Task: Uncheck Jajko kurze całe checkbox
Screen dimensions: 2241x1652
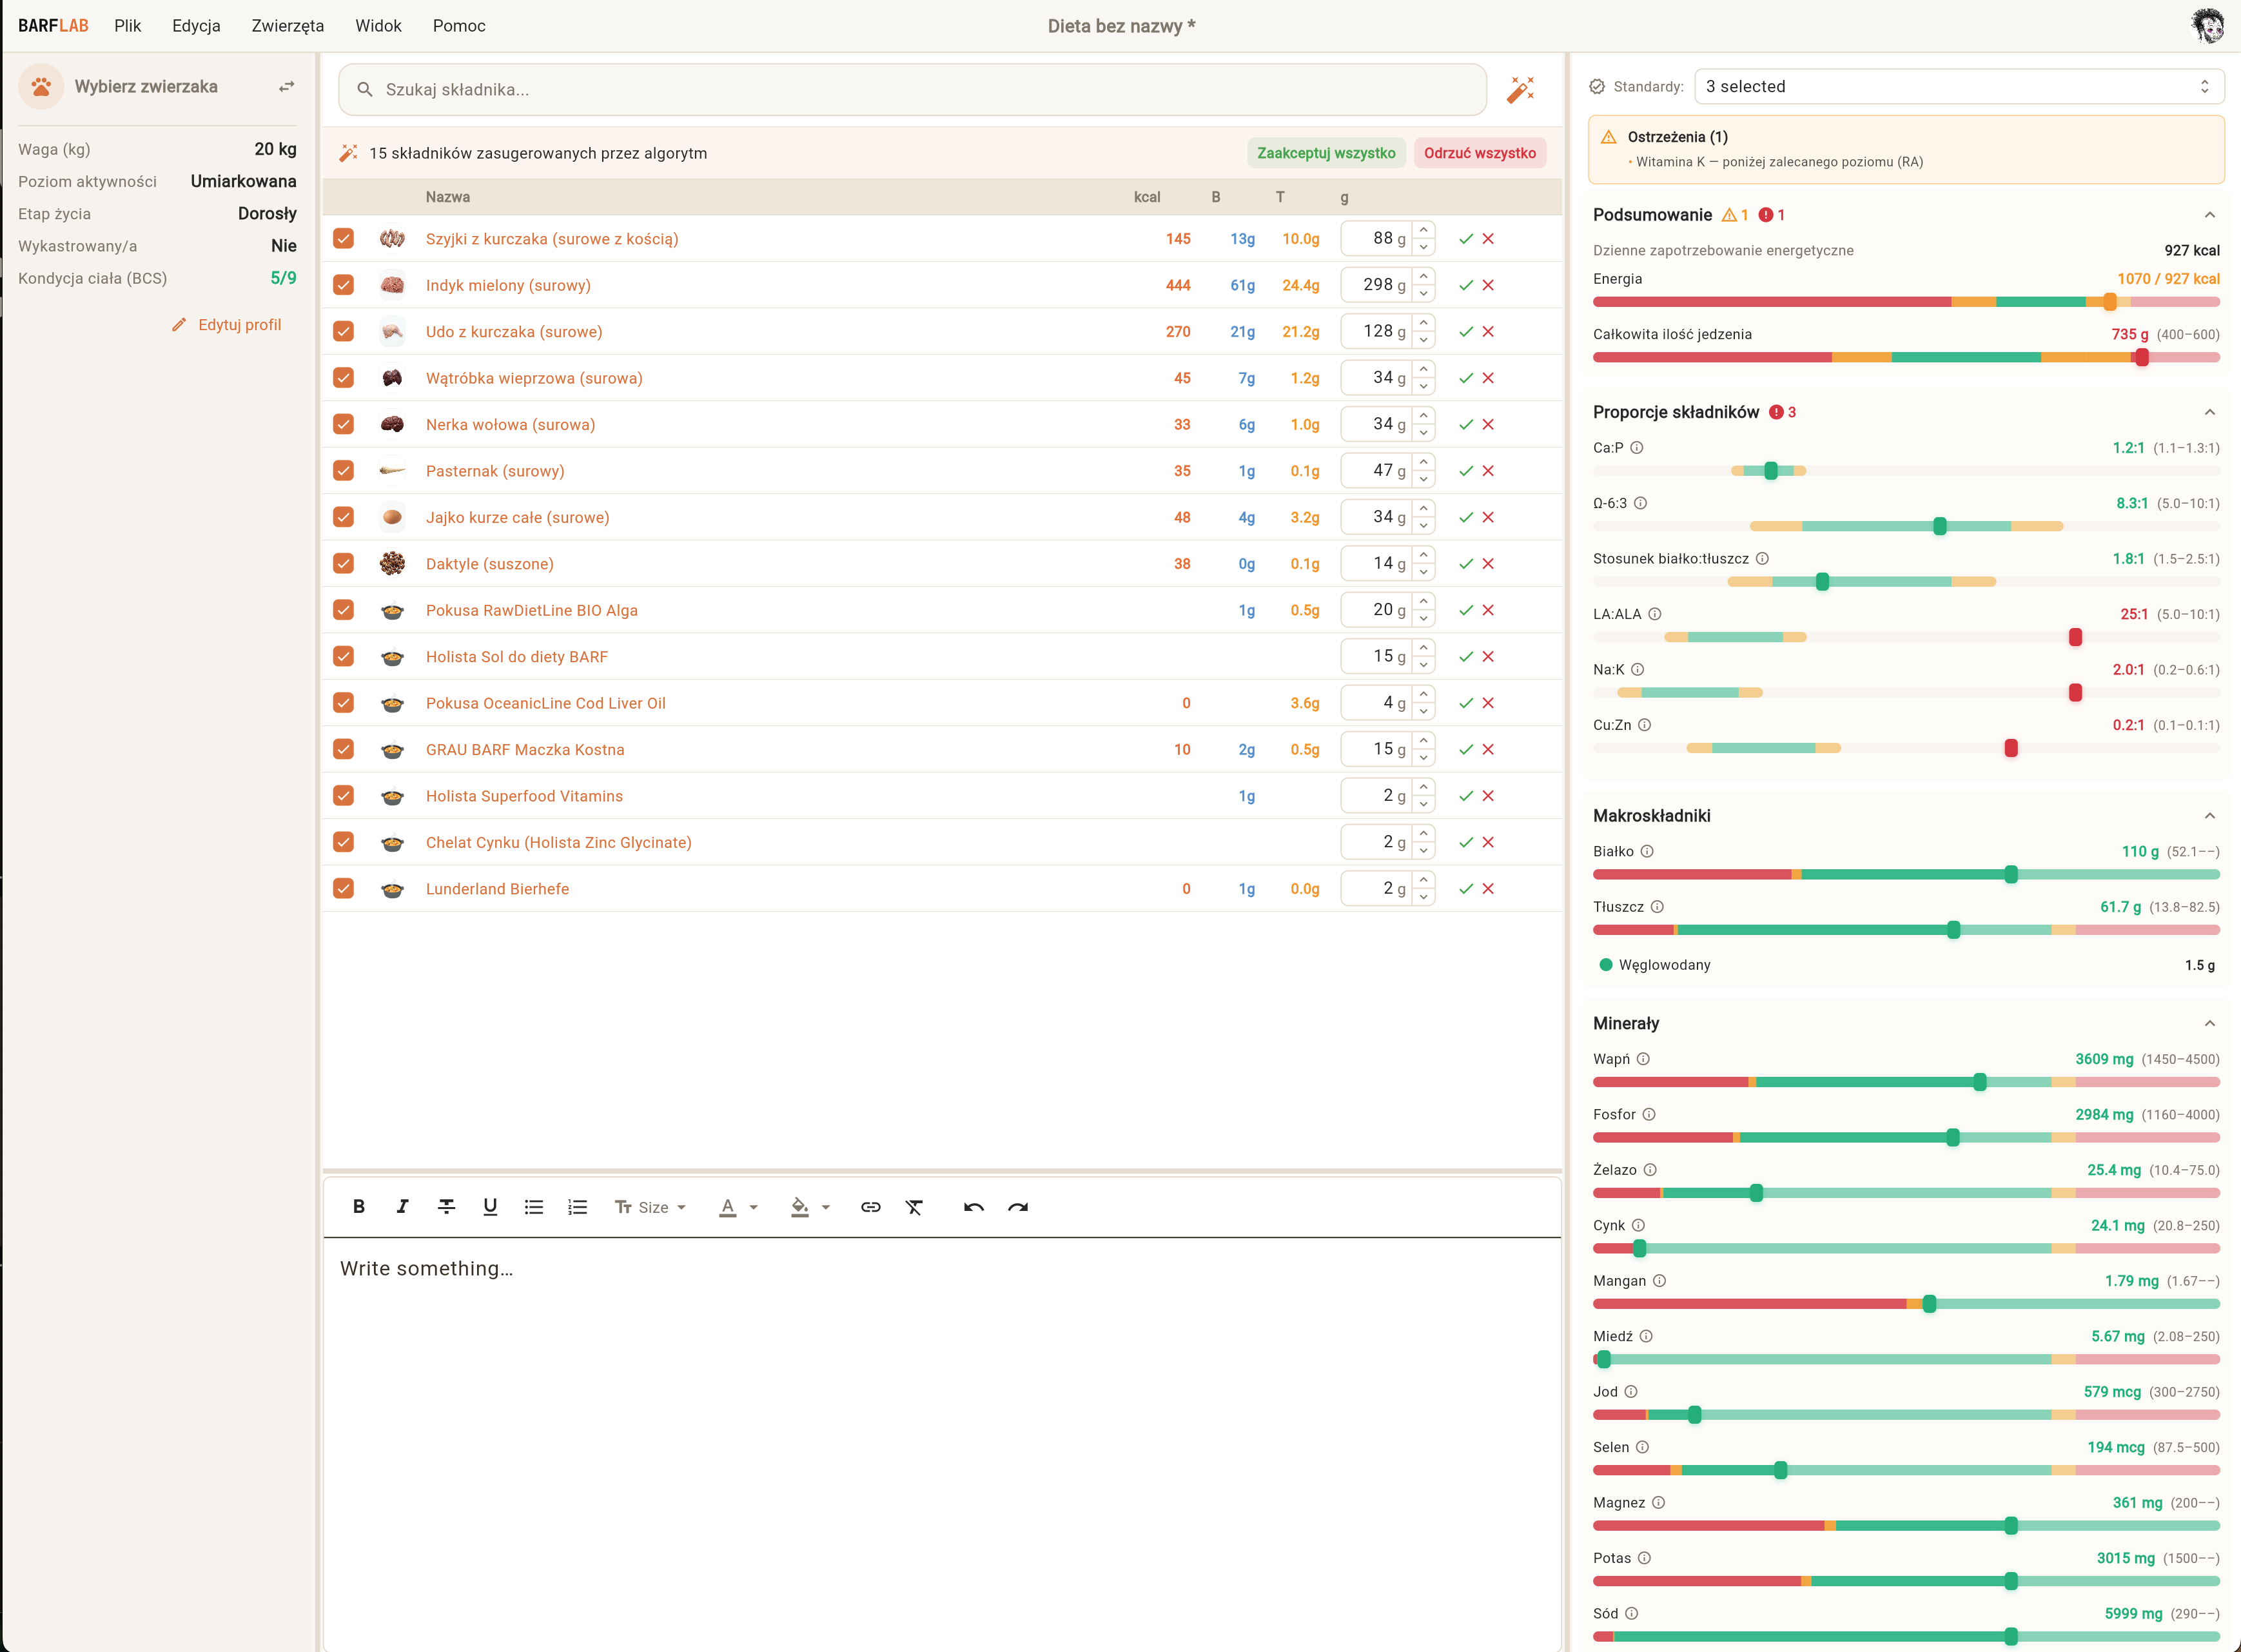Action: 344,517
